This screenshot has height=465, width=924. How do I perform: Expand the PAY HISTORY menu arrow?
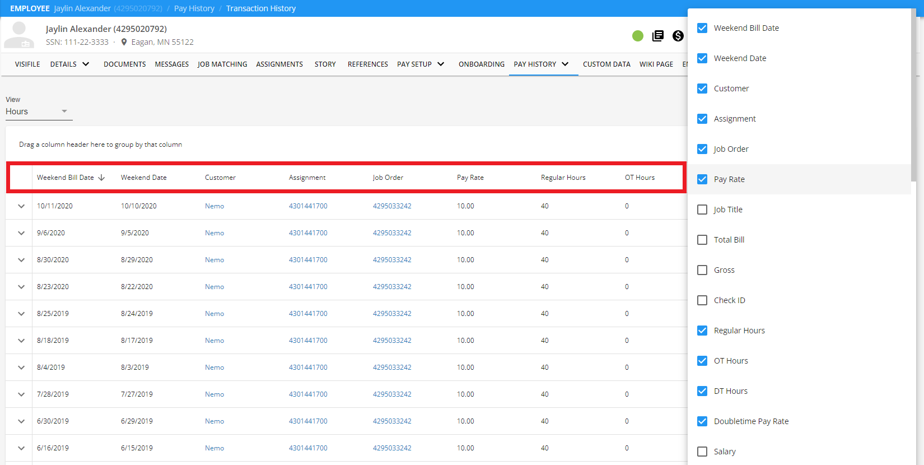(x=565, y=64)
